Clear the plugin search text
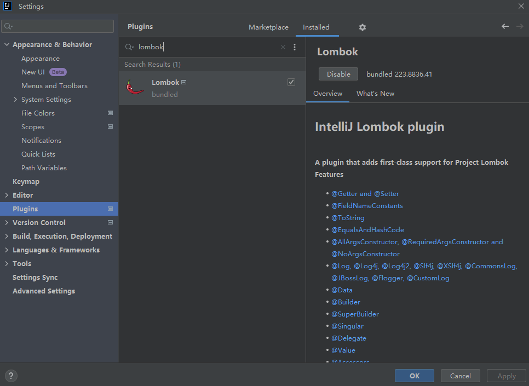The image size is (529, 386). (283, 47)
